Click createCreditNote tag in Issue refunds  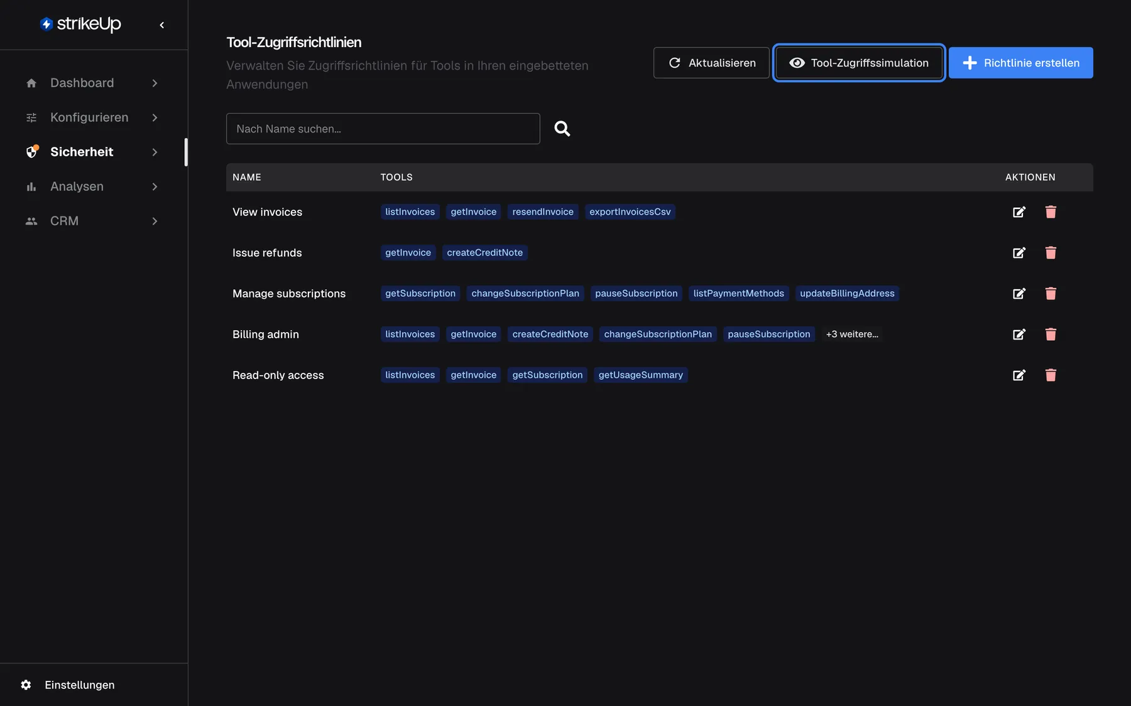[x=485, y=253]
